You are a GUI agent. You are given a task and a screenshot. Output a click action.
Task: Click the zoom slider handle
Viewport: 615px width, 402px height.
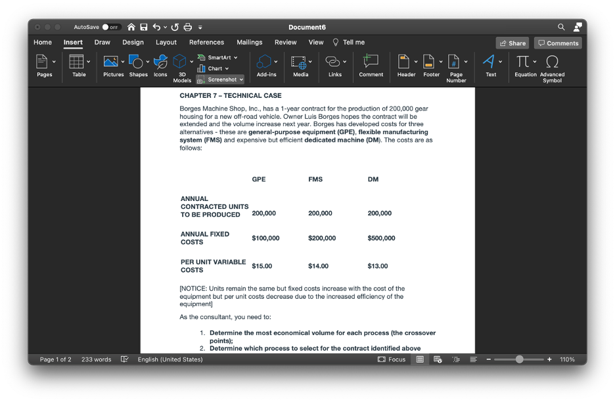(x=519, y=359)
